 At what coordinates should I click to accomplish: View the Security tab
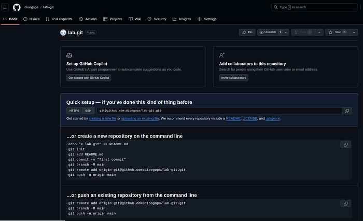coord(157,19)
